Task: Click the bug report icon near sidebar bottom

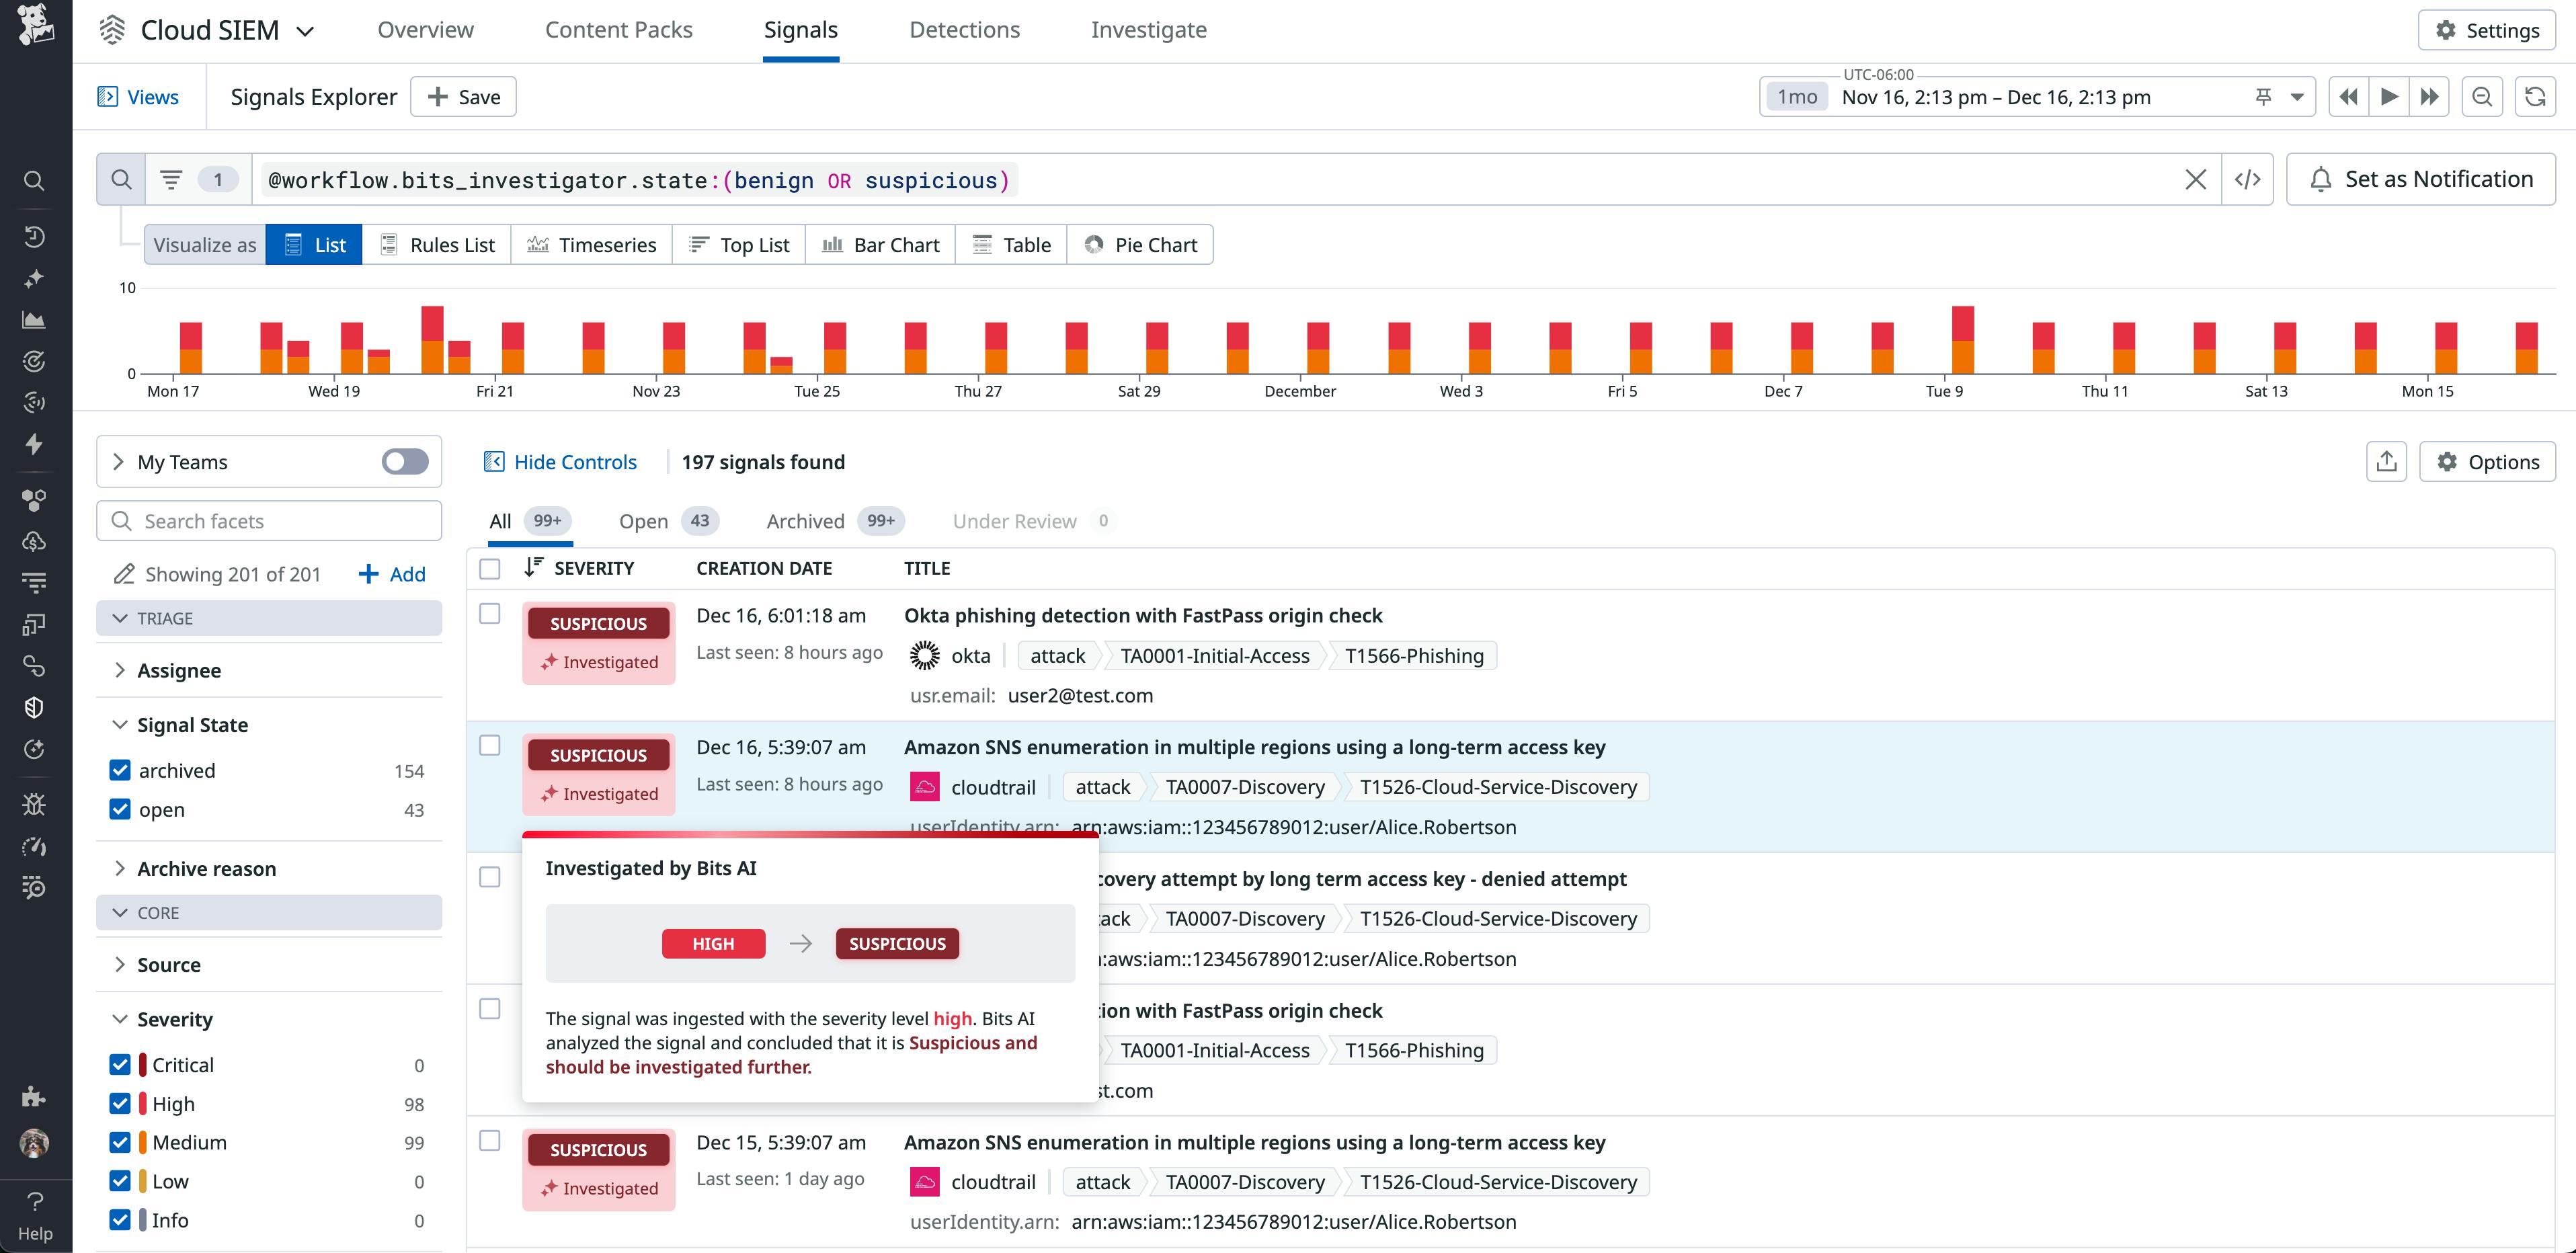Action: (x=33, y=805)
